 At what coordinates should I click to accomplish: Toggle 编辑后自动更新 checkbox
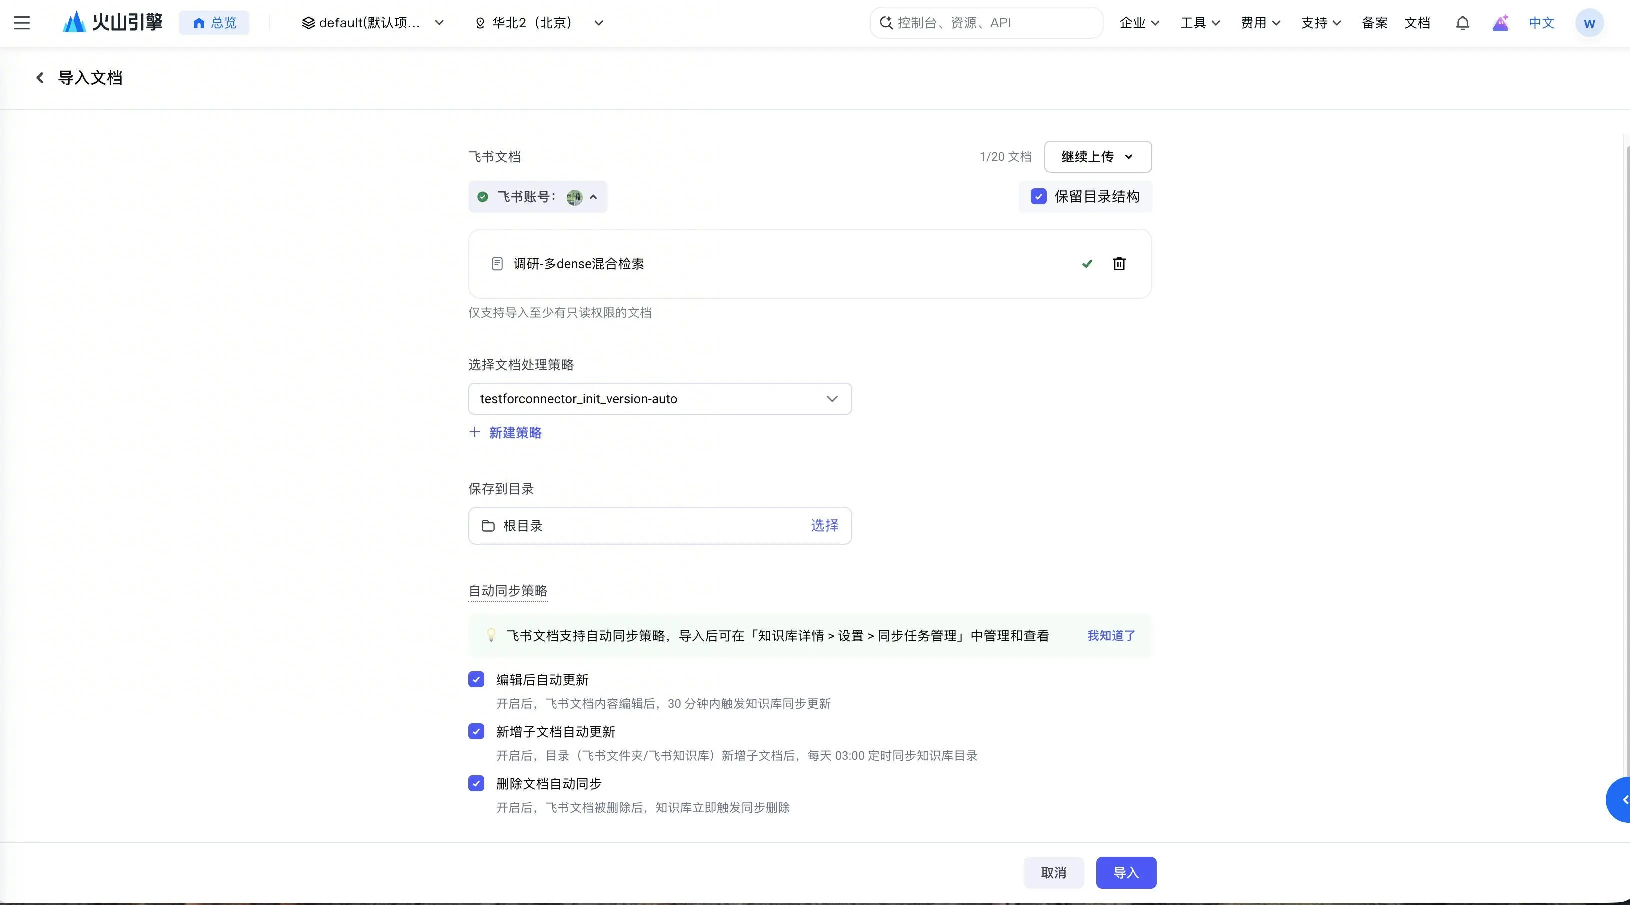coord(476,679)
